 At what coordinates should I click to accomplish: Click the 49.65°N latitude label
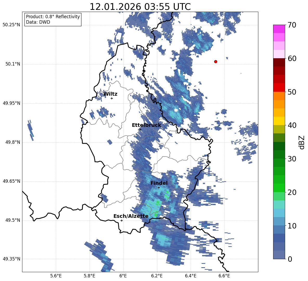pyautogui.click(x=11, y=181)
